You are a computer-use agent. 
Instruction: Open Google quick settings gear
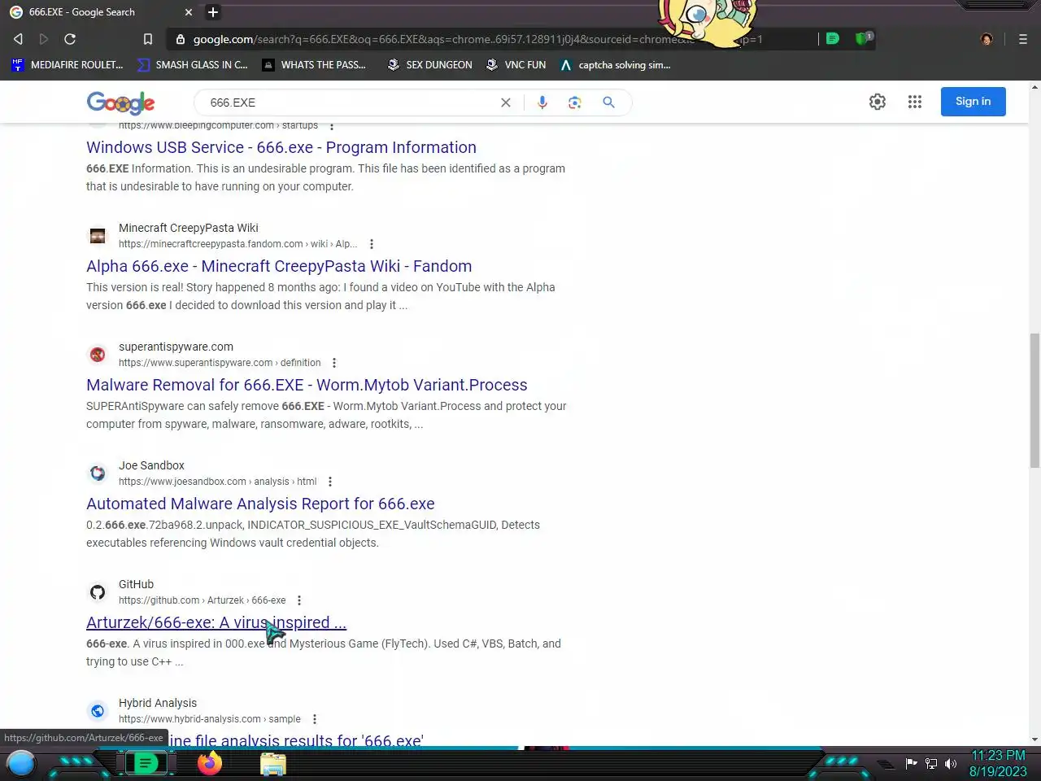[x=878, y=102]
